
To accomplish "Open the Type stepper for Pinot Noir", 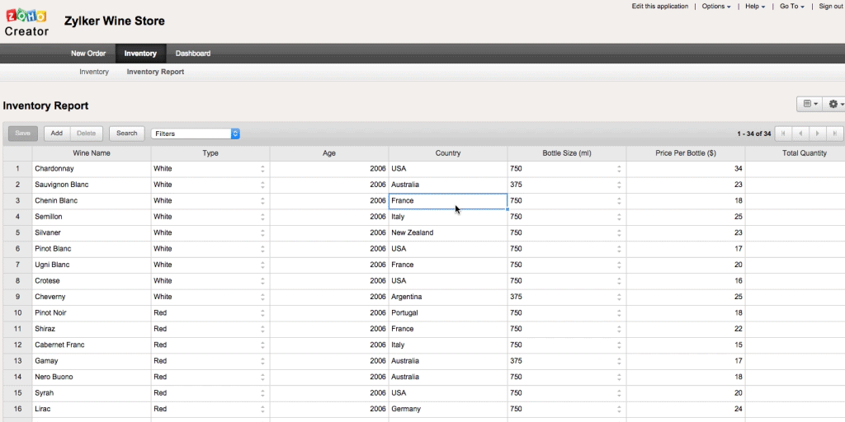I will coord(262,313).
